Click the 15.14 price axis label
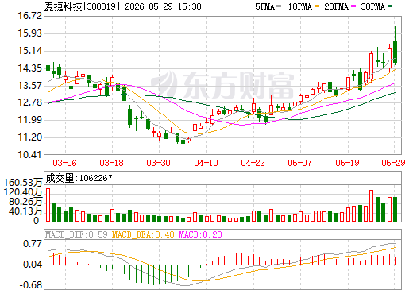The height and width of the screenshot is (290, 413). [x=30, y=51]
